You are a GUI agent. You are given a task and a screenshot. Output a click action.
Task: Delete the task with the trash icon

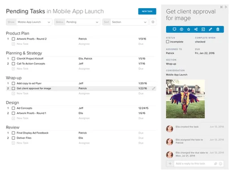click(x=218, y=29)
